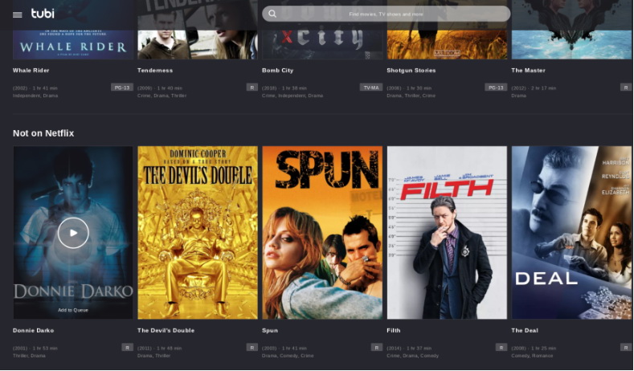Click the Tenderness title link

pos(155,71)
